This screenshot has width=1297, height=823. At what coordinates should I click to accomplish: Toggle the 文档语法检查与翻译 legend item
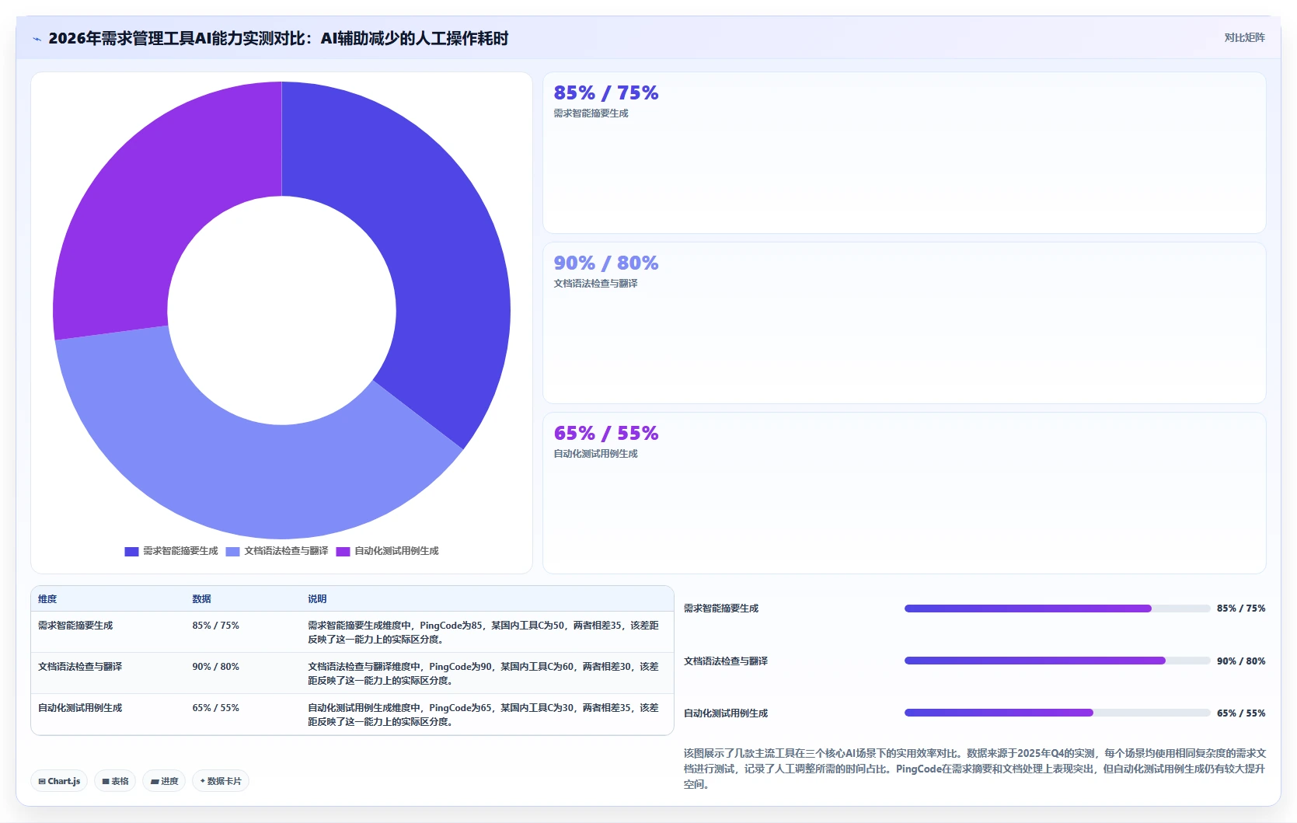pyautogui.click(x=277, y=551)
